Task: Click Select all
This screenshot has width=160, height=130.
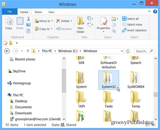Action: [x=130, y=19]
